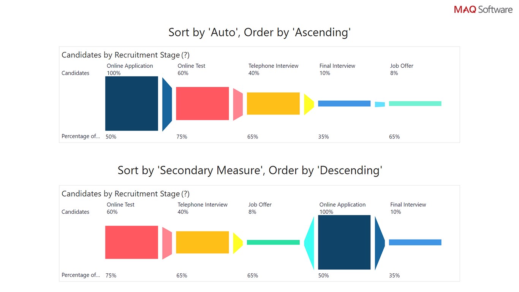Select the navy Online Application bar in the top chart
Viewport: 519px width, 292px height.
tap(131, 103)
